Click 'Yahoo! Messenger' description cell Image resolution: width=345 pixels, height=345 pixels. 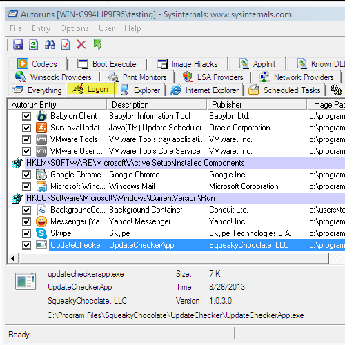[139, 221]
